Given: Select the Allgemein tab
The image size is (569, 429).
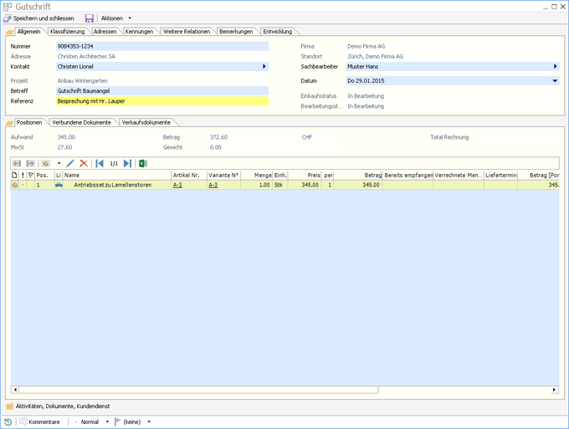Looking at the screenshot, I should [x=29, y=32].
